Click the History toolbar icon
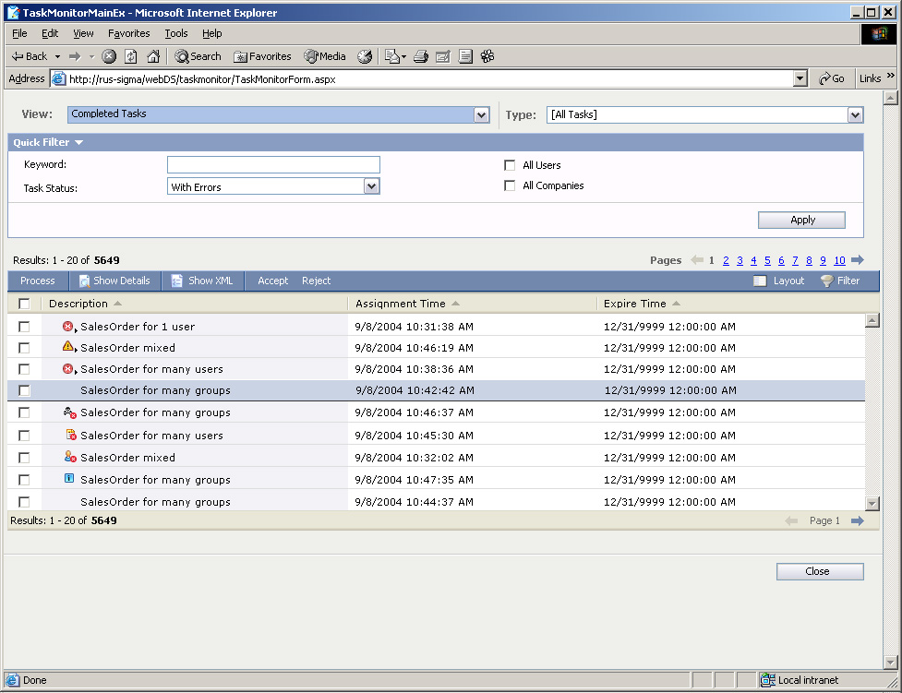 pos(365,56)
